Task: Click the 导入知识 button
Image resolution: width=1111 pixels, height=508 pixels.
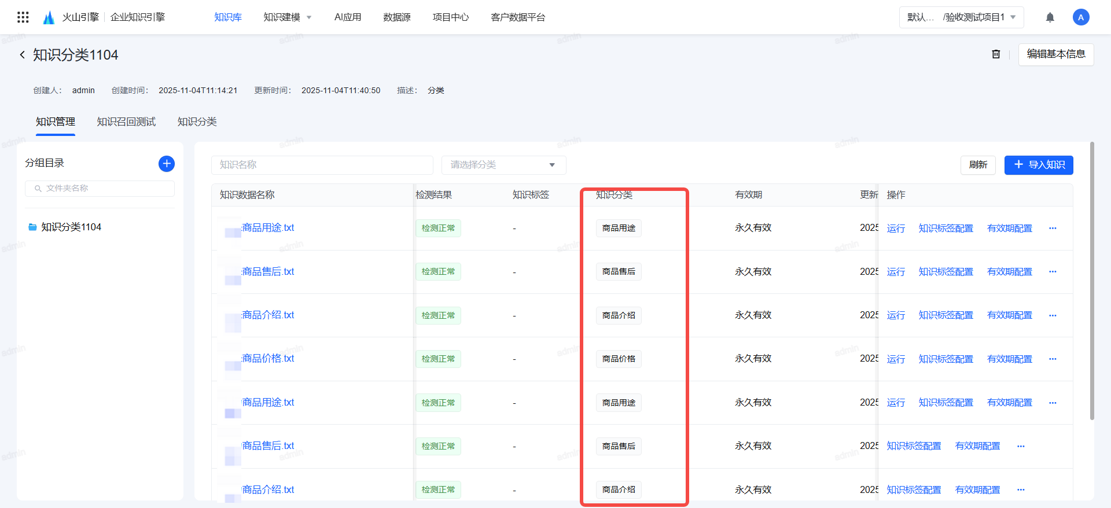Action: pos(1038,165)
